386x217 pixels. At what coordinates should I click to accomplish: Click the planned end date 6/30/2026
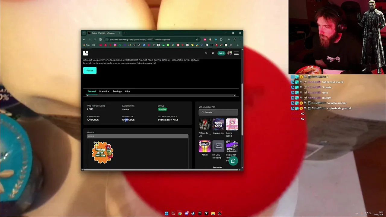click(128, 120)
